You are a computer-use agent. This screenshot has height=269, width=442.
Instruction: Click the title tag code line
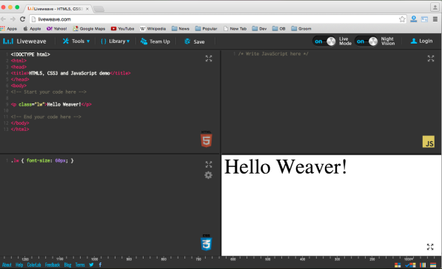pos(71,73)
